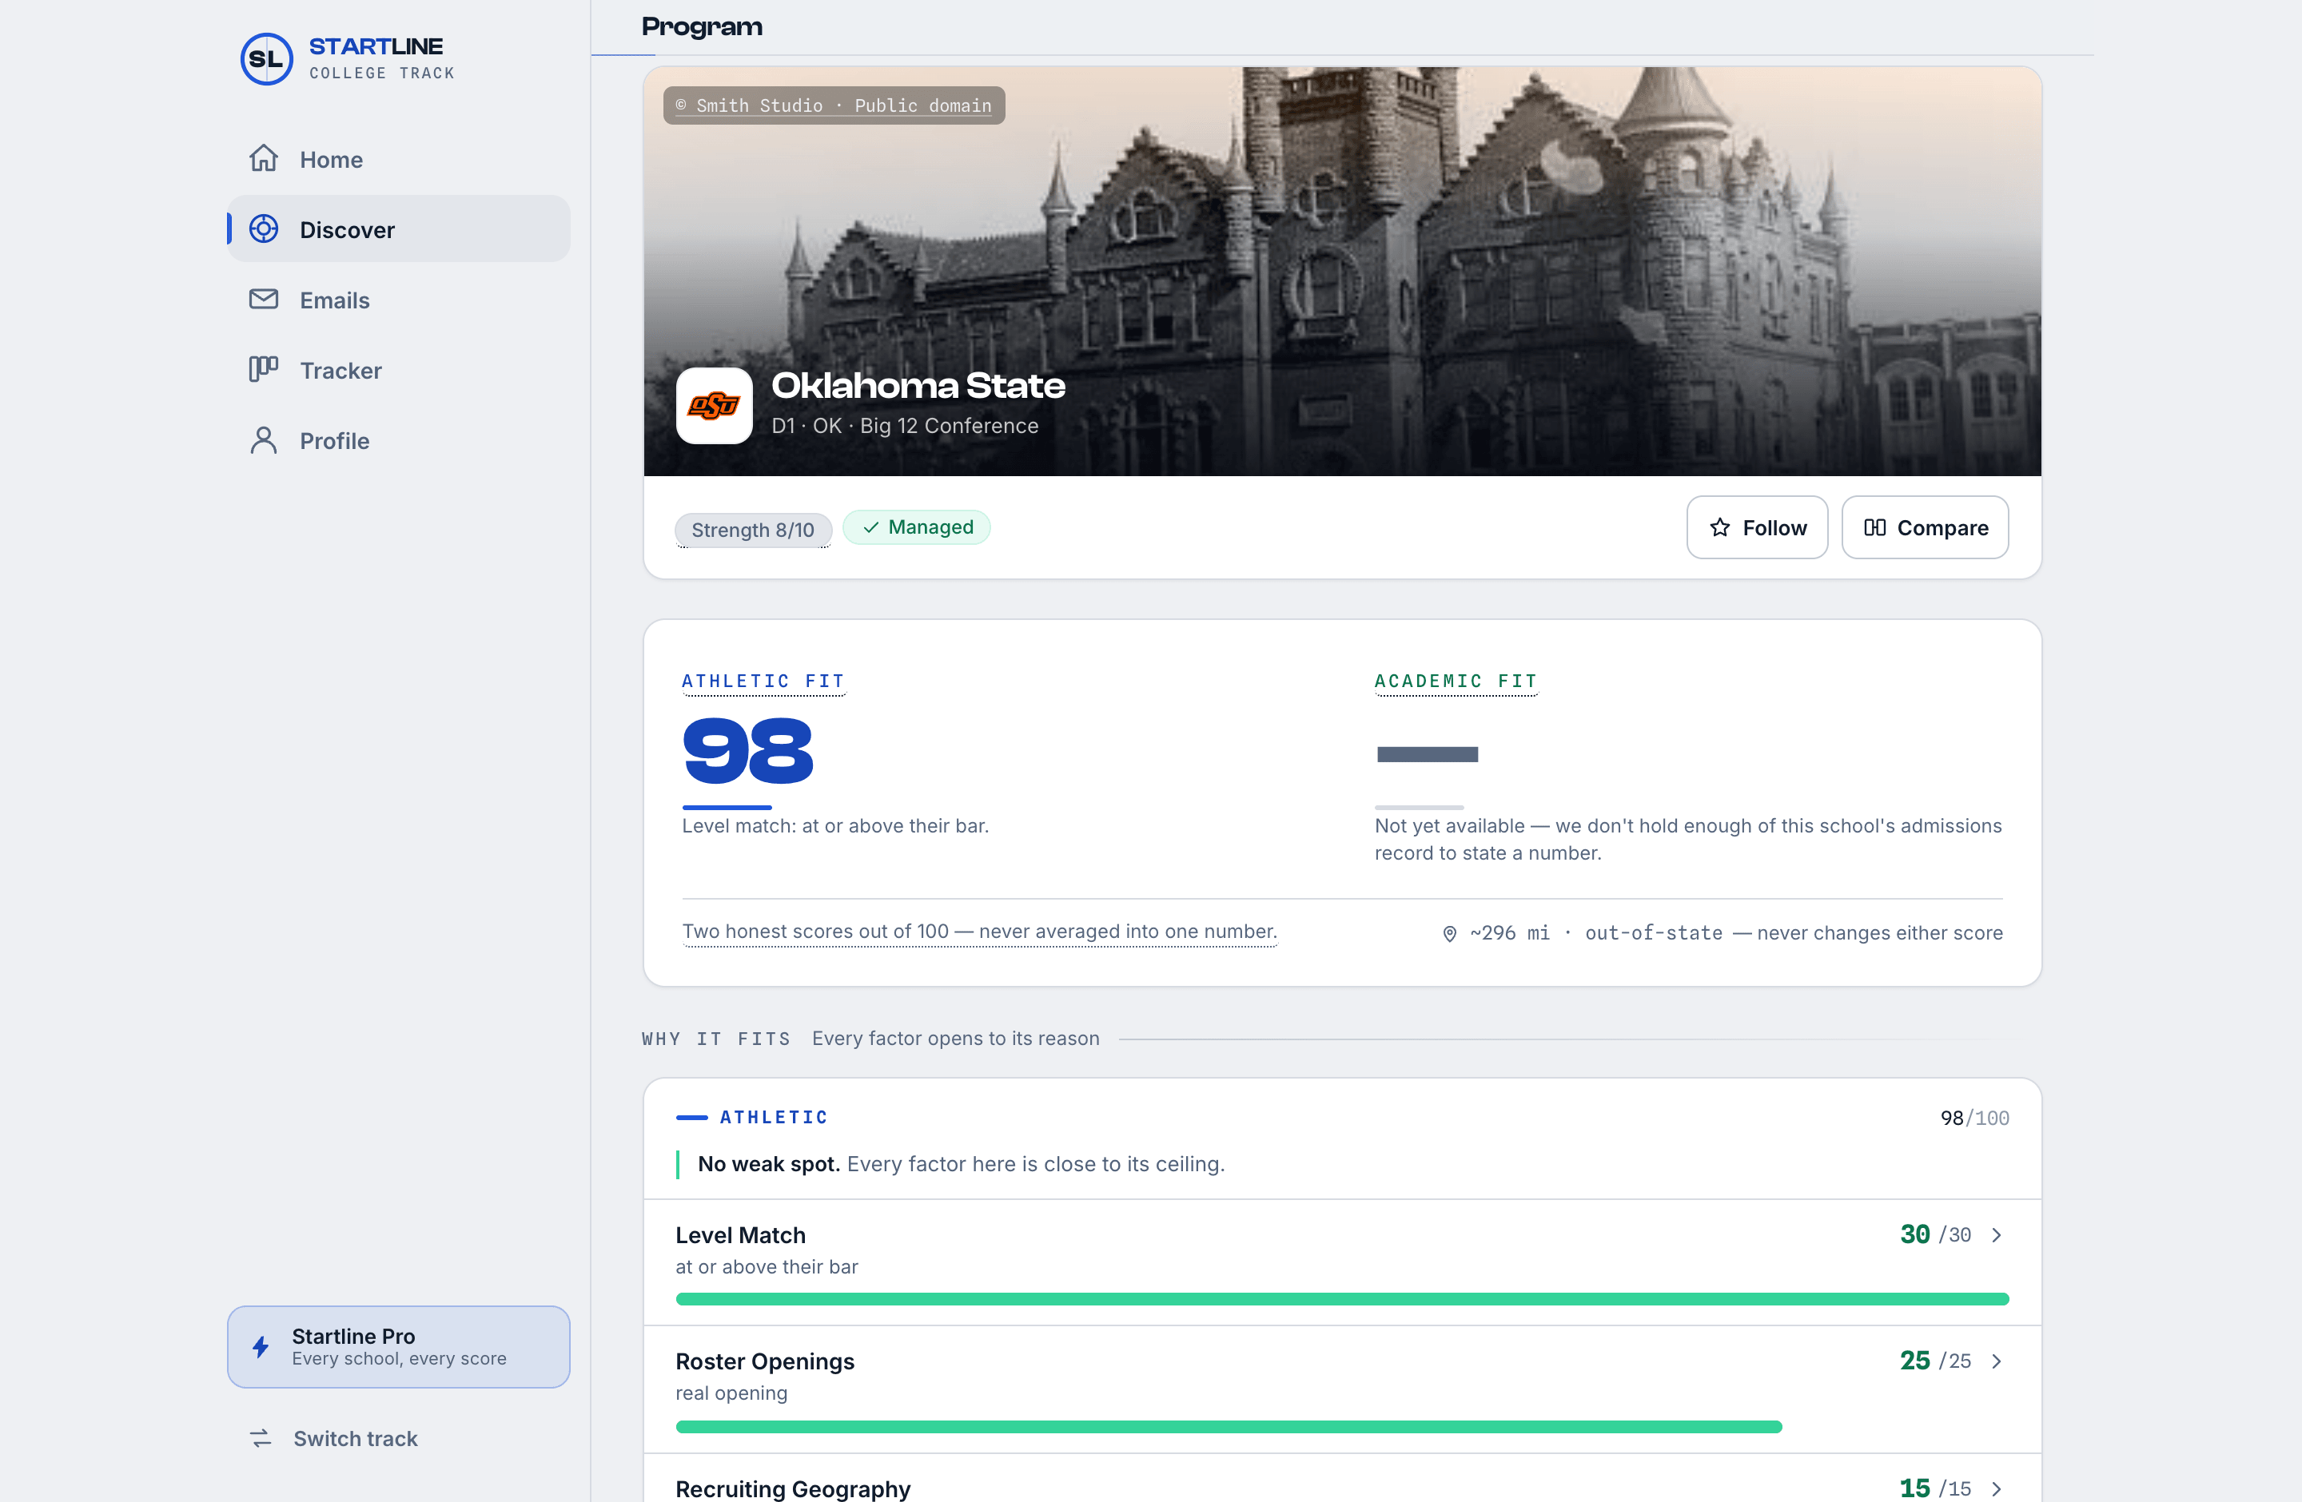Open the Home menu item
Image resolution: width=2302 pixels, height=1502 pixels.
click(x=399, y=158)
